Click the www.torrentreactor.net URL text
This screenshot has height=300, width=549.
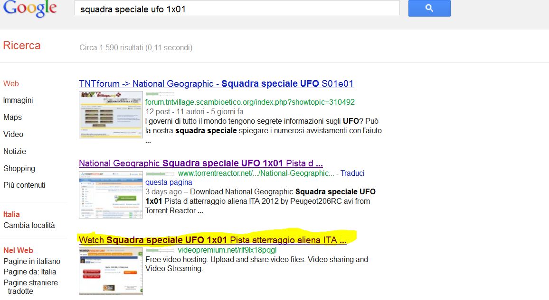(256, 173)
